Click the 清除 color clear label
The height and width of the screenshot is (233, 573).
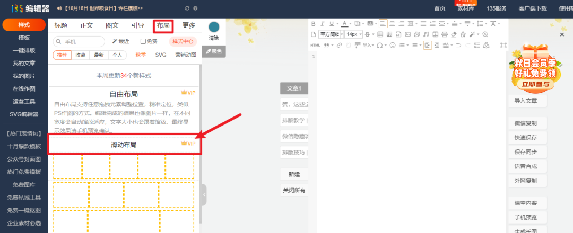(x=214, y=38)
